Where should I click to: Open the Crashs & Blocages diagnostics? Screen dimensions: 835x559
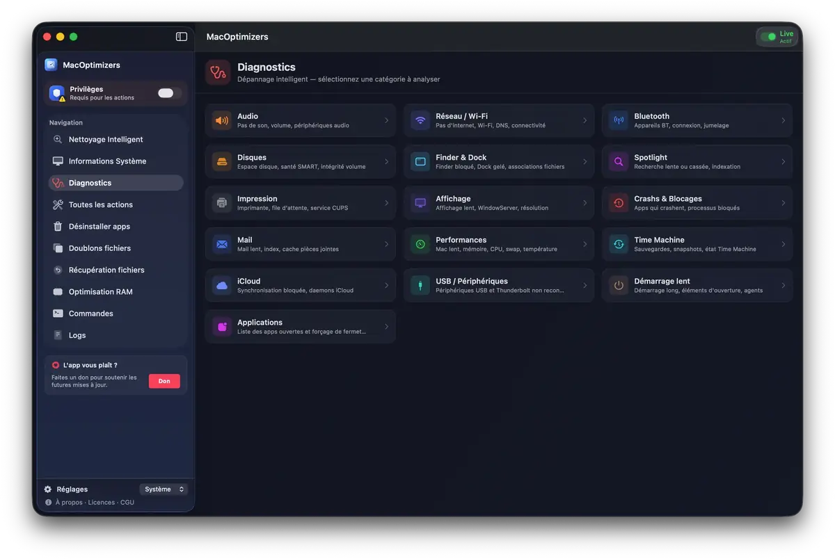618,202
